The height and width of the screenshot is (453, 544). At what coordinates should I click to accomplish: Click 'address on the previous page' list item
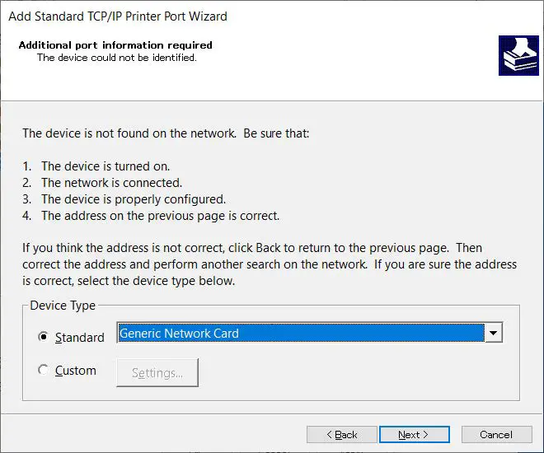[160, 216]
